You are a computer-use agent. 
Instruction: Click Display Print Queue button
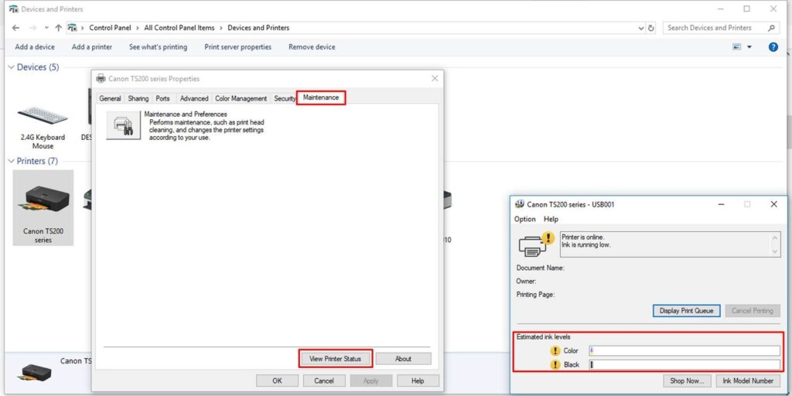click(x=686, y=311)
